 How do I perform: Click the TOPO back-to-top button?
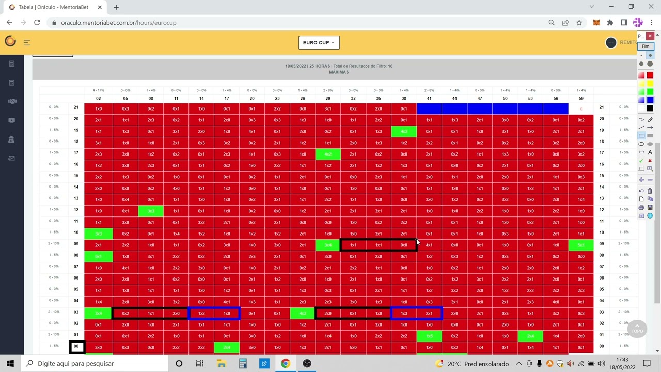637,328
